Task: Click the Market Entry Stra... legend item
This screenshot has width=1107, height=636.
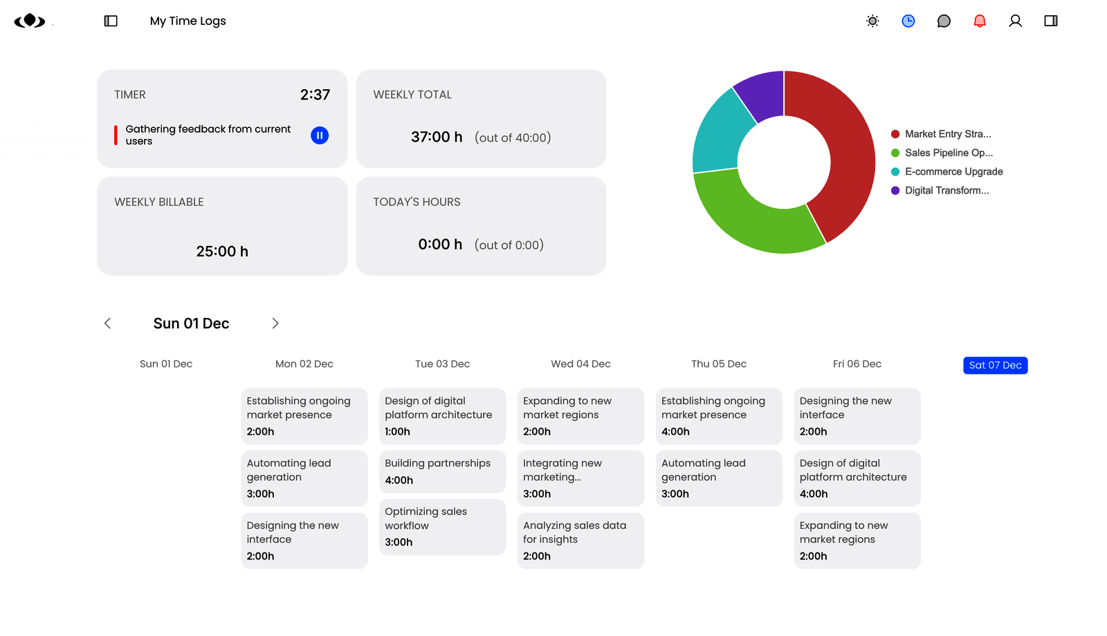Action: [947, 134]
